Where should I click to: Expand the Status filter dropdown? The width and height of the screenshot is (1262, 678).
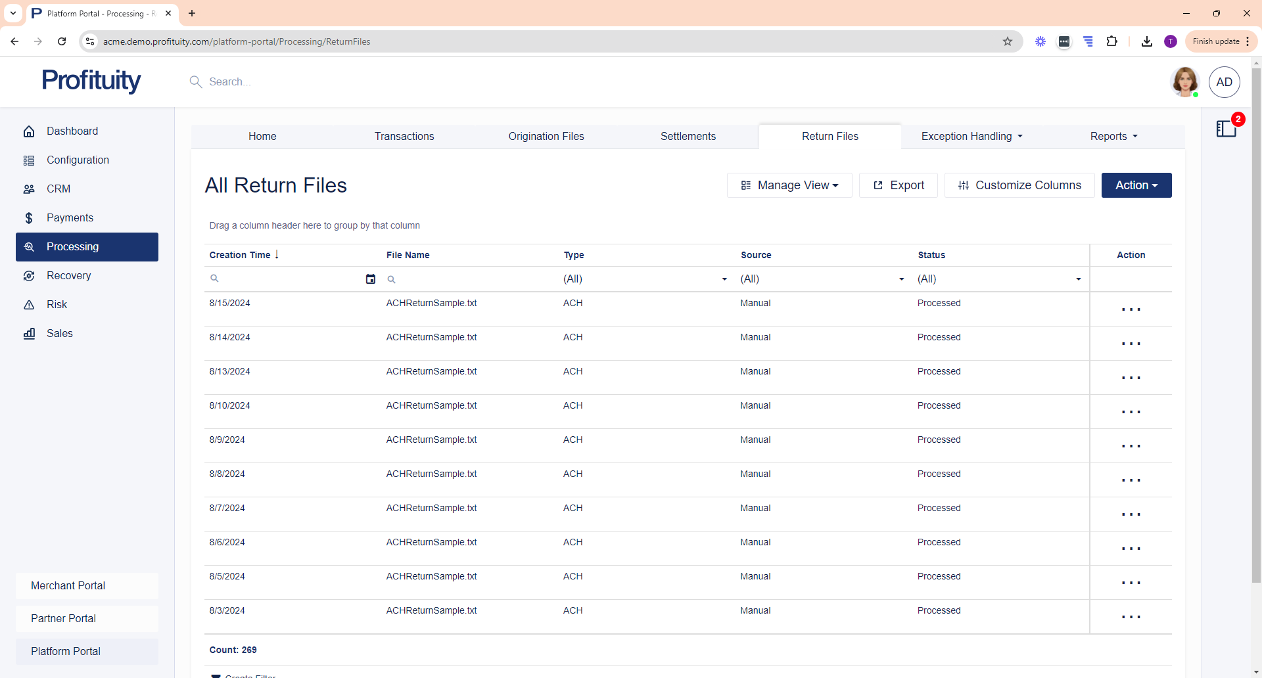(1078, 279)
